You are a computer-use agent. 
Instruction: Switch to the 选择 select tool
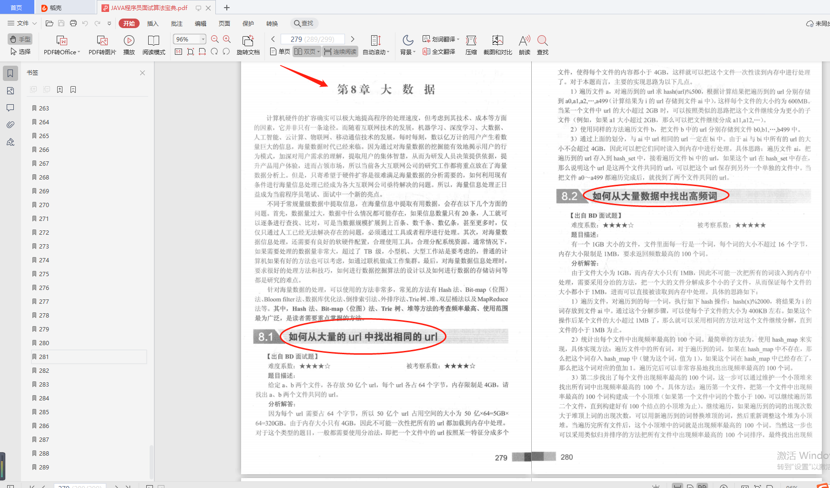point(20,51)
